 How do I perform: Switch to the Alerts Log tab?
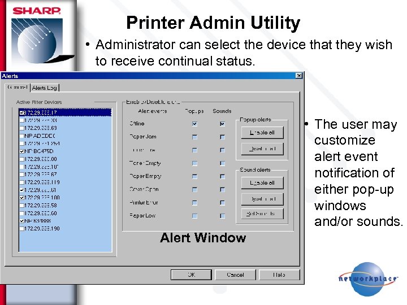point(45,88)
